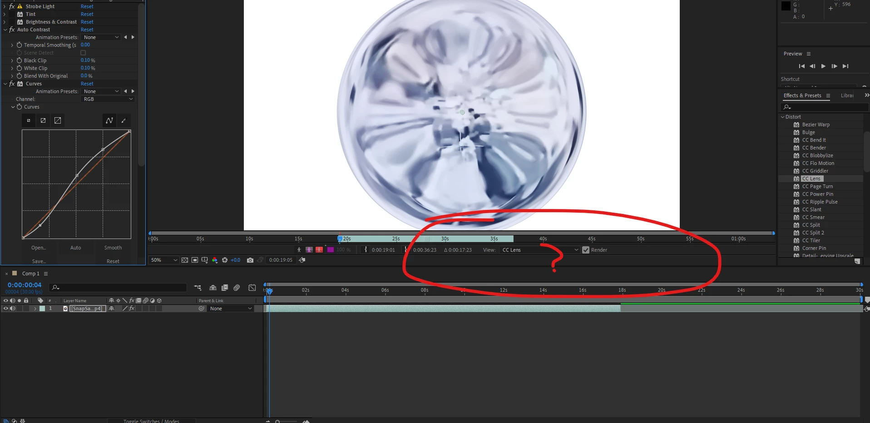Click the blue current-time indicator in the layer viewer ruler
The height and width of the screenshot is (423, 870).
tap(340, 238)
